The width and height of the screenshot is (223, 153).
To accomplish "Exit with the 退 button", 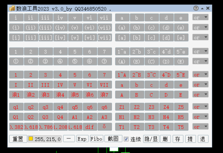I will coord(203,139).
